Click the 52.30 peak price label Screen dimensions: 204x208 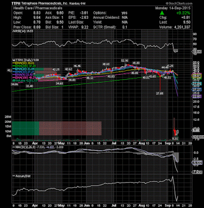(125, 61)
